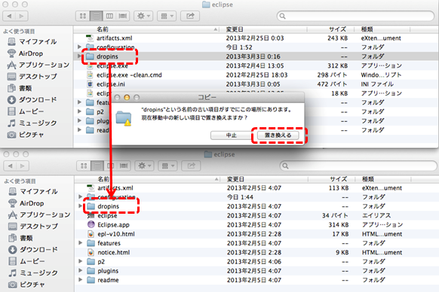Open アプリケーション in top window sidebar
Viewport: 439px width, 292px height.
(38, 65)
